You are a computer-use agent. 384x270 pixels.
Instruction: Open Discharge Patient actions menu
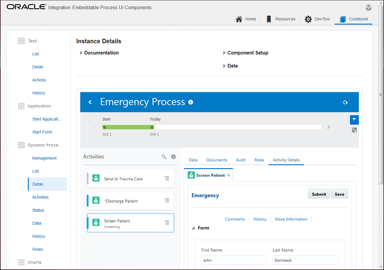point(167,200)
